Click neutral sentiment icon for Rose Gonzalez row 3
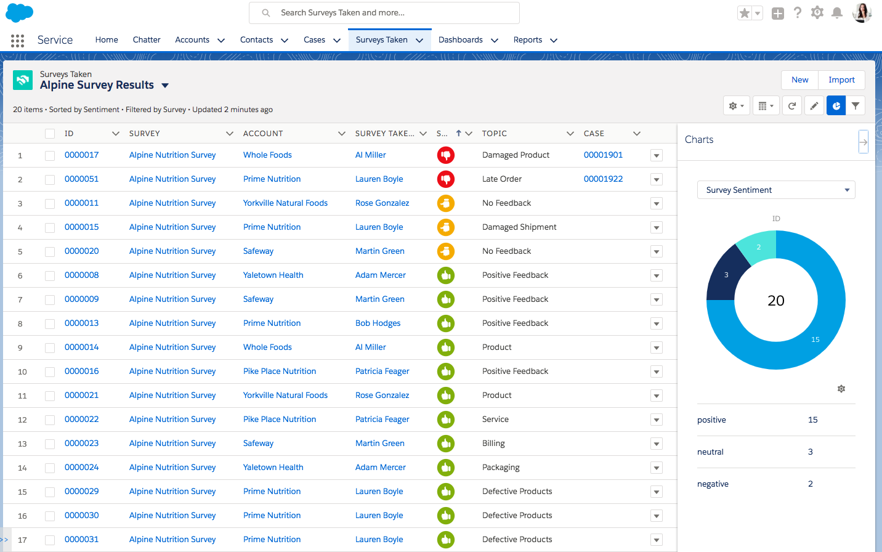The height and width of the screenshot is (552, 882). (x=446, y=203)
